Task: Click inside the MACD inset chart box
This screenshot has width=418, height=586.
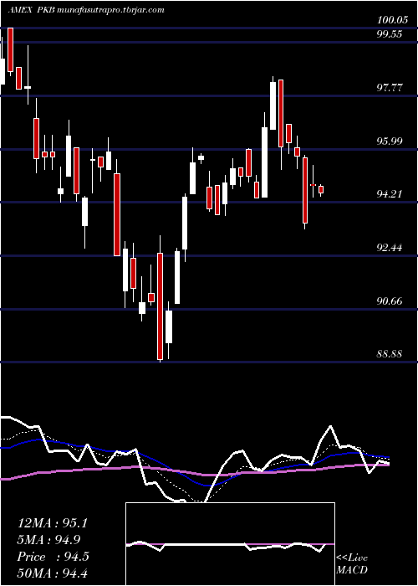Action: [x=230, y=544]
